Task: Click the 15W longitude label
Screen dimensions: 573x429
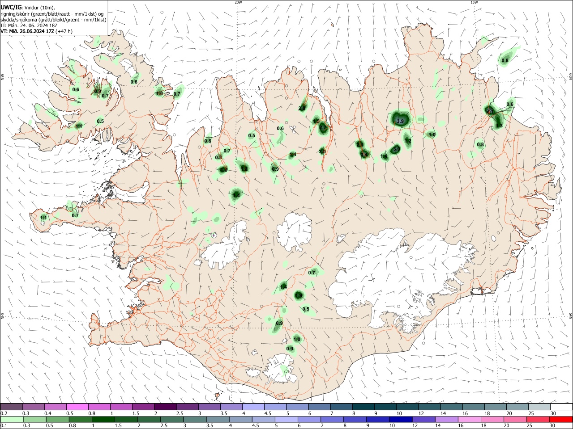Action: coord(474,2)
